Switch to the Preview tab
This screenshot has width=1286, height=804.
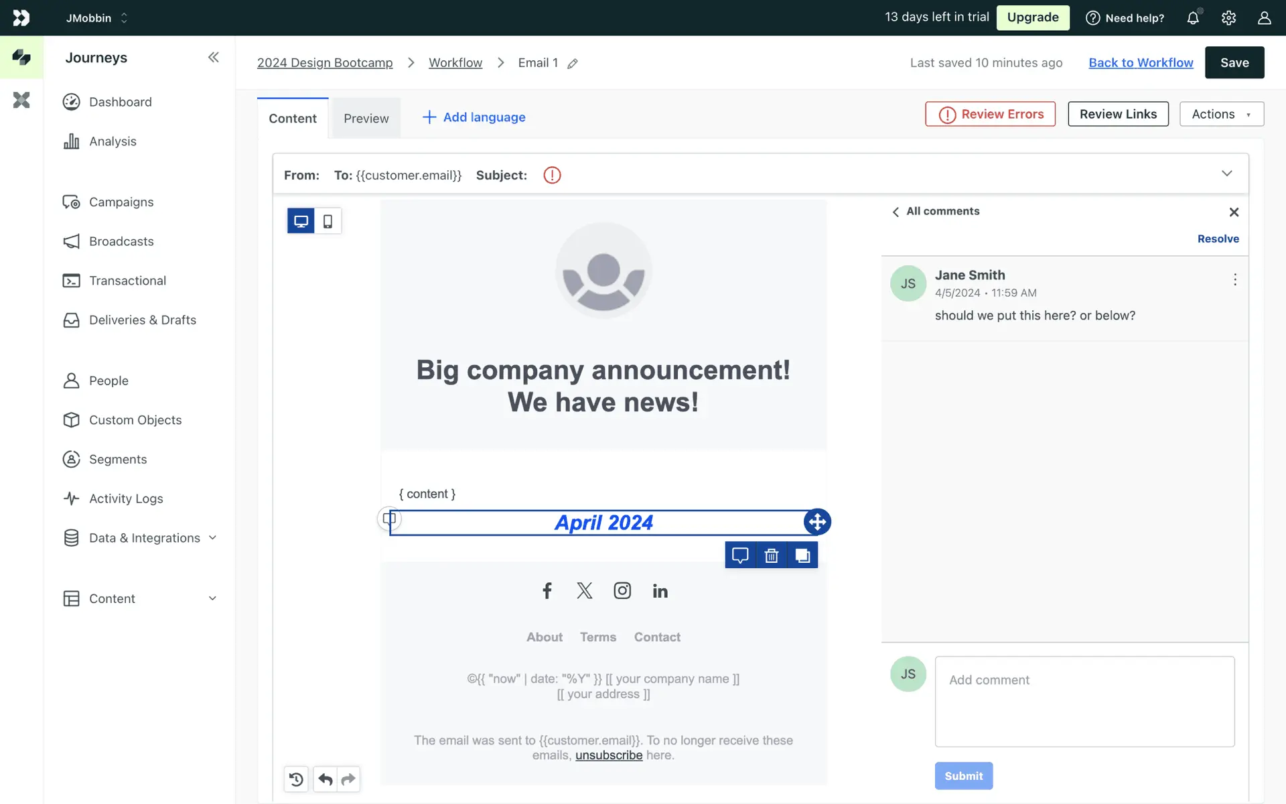[x=366, y=118]
